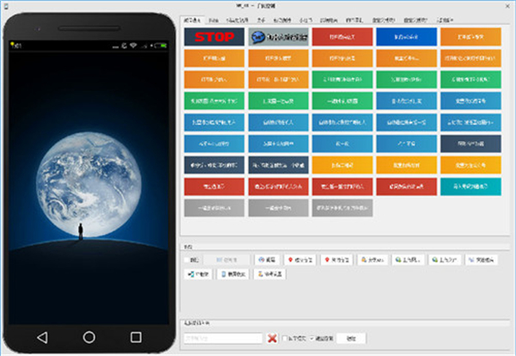Select the first tab in the top tab strip

[193, 19]
